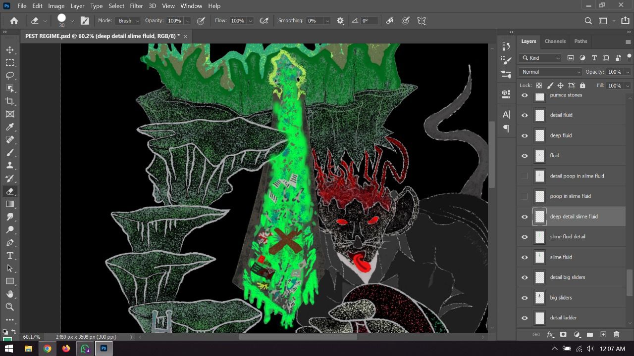Select the Dodge tool
Image resolution: width=634 pixels, height=356 pixels.
(x=9, y=230)
